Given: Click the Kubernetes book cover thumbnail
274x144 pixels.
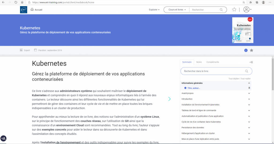Looking at the screenshot, I should 243,30.
